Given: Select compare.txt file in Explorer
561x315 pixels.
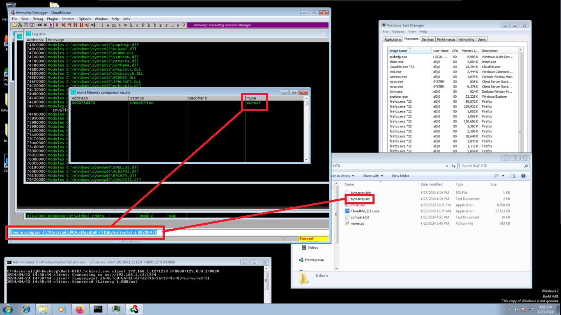Looking at the screenshot, I should (357, 217).
